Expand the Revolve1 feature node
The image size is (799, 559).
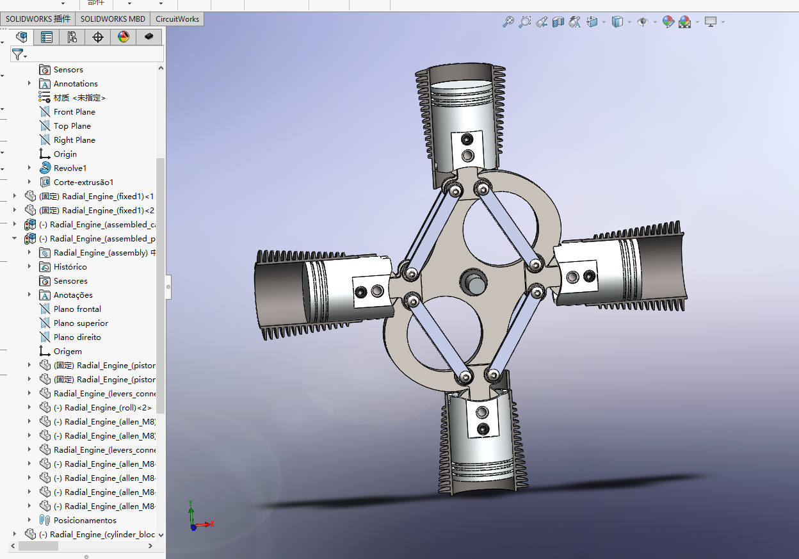pyautogui.click(x=29, y=168)
